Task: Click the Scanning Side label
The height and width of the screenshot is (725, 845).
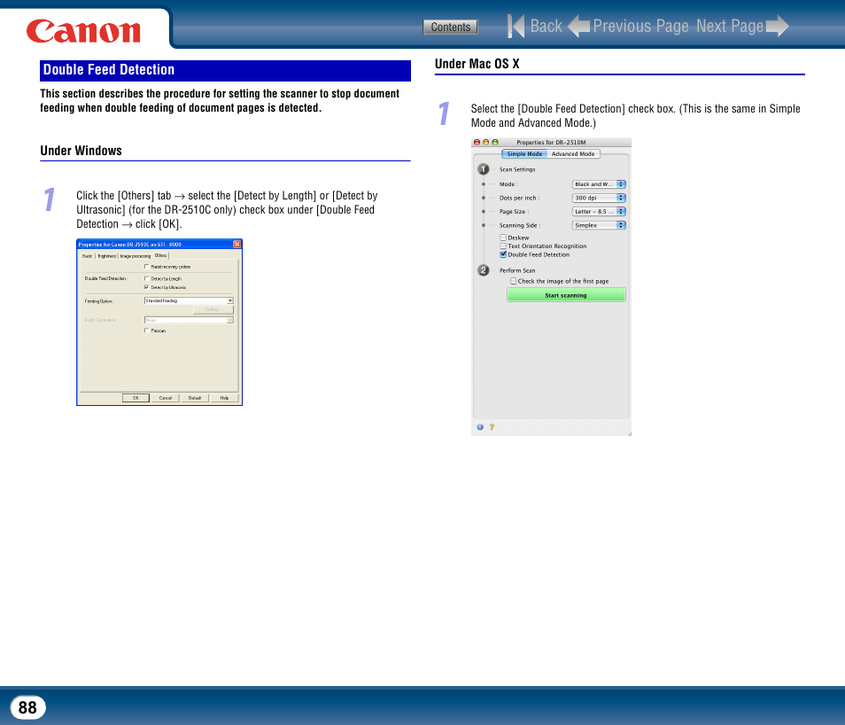Action: click(520, 225)
